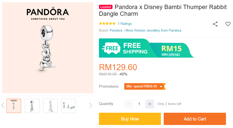Image resolution: width=233 pixels, height=128 pixels.
Task: Decrease quantity with minus button
Action: coord(129,104)
